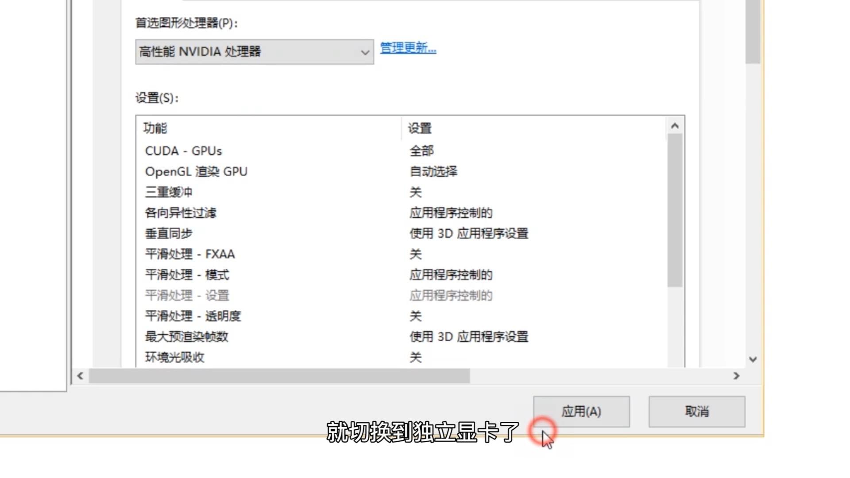Select the 垂直同步 setting row
Screen dimensions: 850x478
click(x=169, y=233)
